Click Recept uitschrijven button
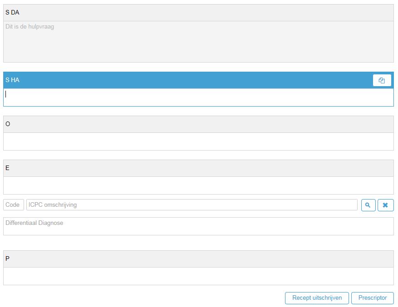 [x=317, y=298]
